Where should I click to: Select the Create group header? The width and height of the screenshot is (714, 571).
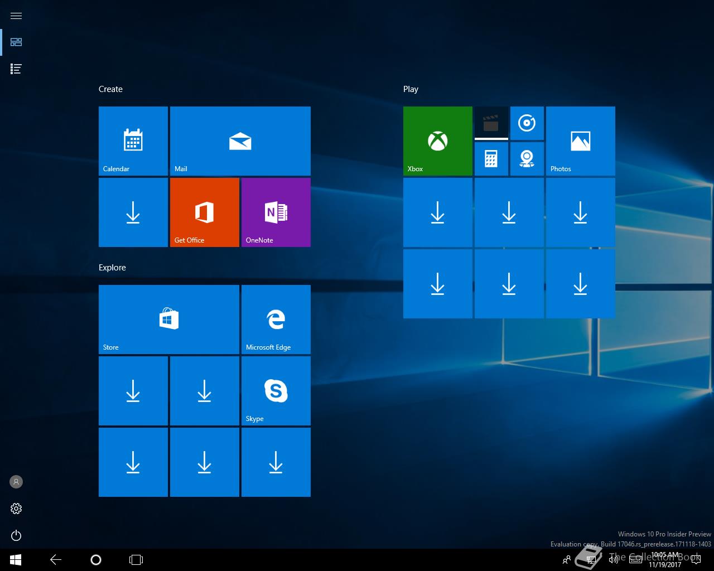[x=110, y=89]
